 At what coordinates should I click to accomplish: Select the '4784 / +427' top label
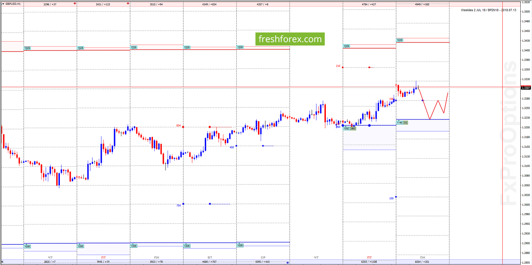[x=369, y=4]
